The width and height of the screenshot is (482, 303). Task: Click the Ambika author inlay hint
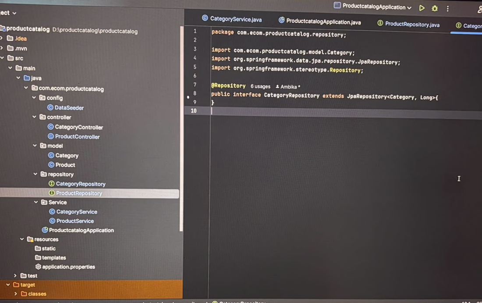[x=288, y=87]
